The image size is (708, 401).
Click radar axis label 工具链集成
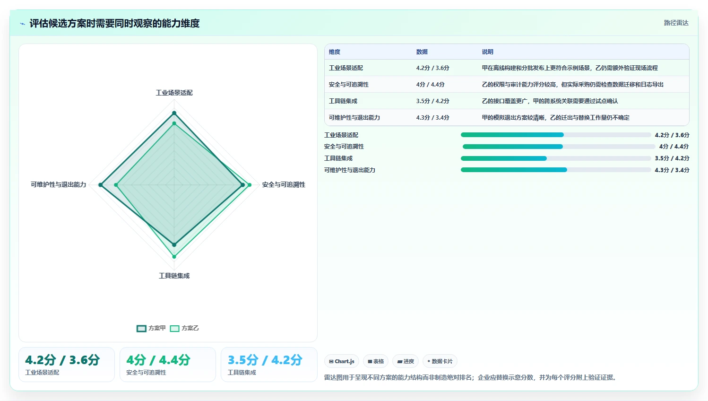click(174, 276)
